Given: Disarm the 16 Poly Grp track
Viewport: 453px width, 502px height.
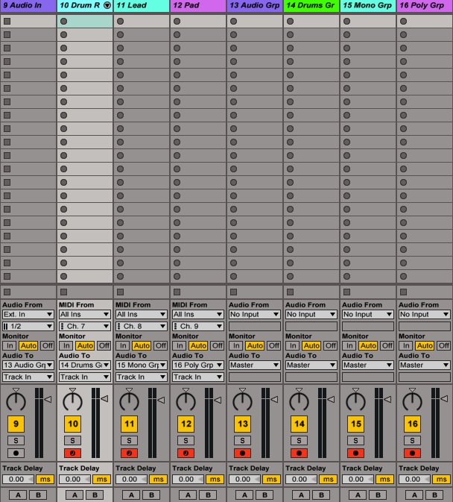Looking at the screenshot, I should [412, 453].
